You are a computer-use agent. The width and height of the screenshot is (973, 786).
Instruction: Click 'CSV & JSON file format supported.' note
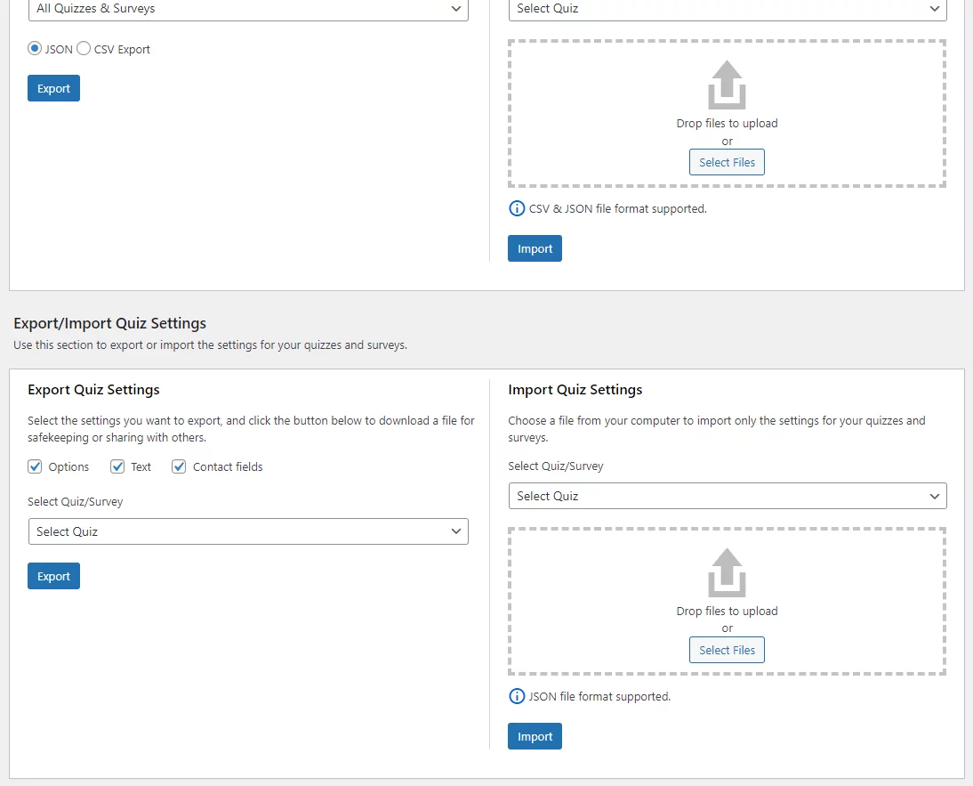(617, 208)
